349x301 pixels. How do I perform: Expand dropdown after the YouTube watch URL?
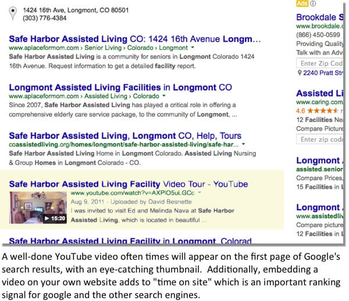[x=200, y=192]
